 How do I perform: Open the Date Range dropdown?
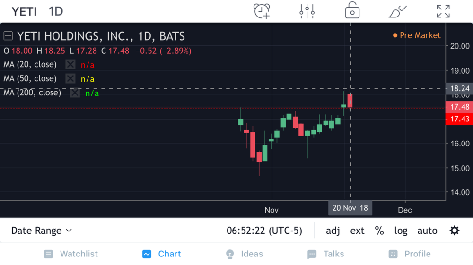pos(42,231)
